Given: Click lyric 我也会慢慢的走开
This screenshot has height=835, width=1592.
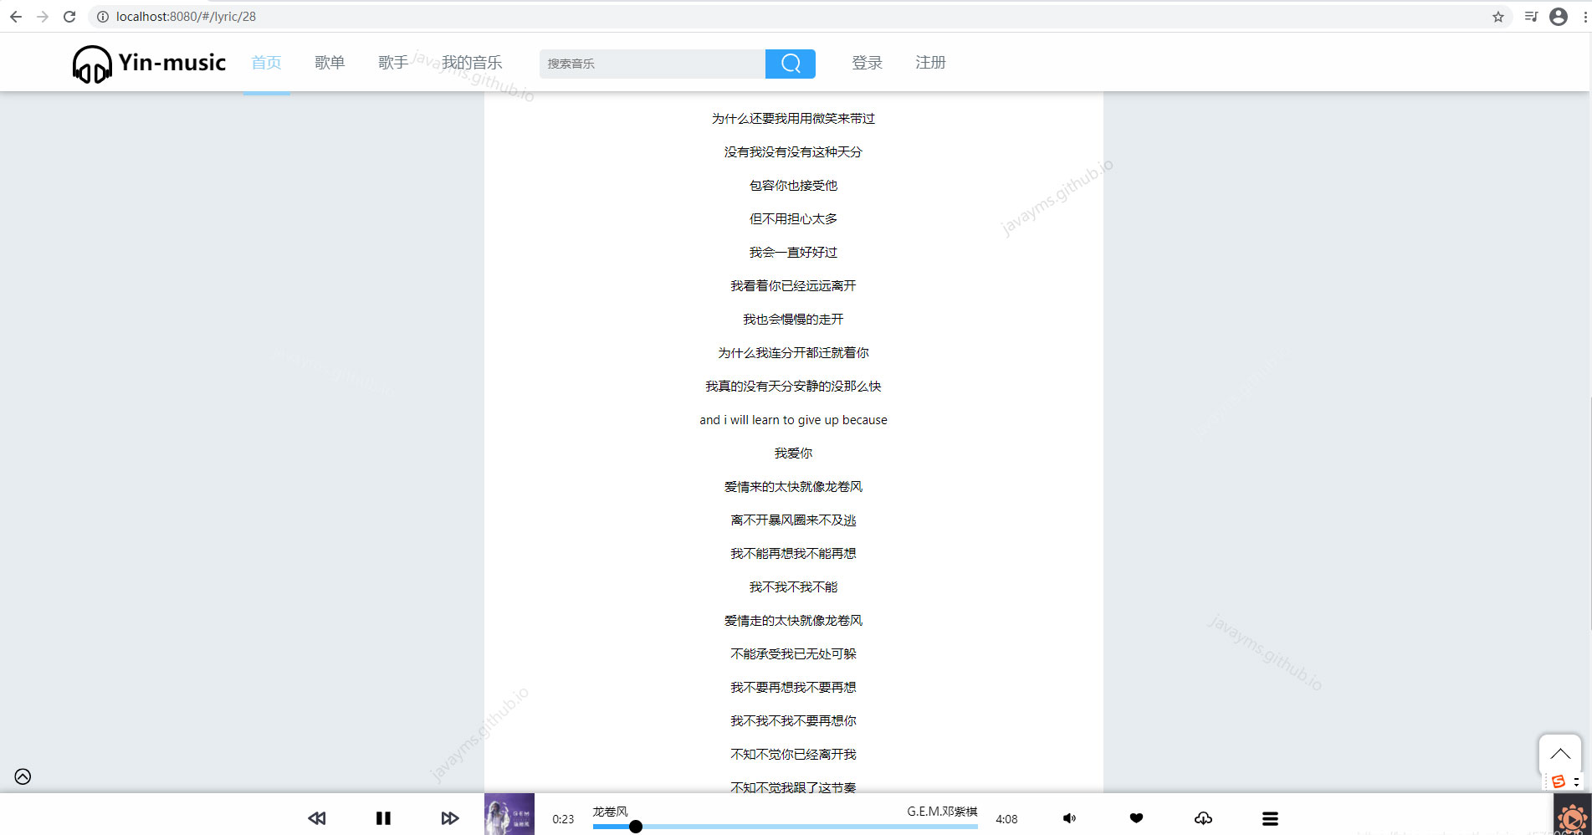Looking at the screenshot, I should pos(793,320).
